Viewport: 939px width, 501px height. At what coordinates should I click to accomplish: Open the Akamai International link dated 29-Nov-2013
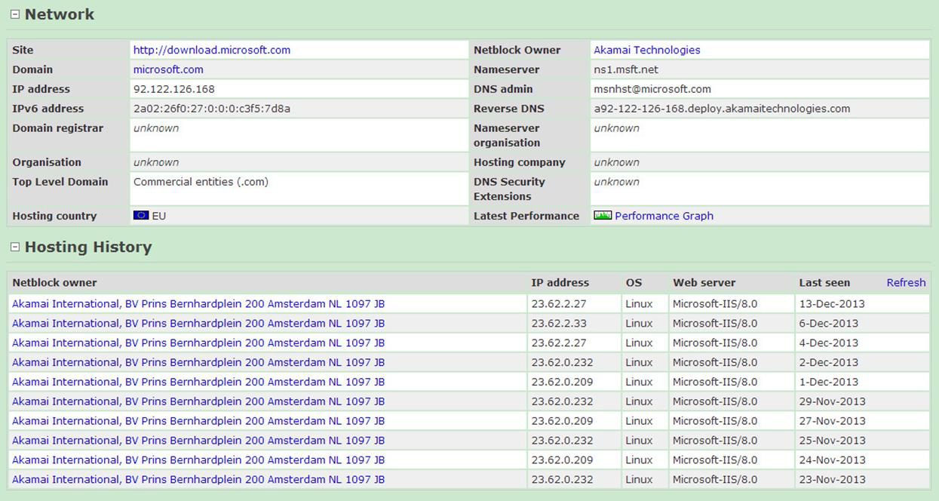pos(198,401)
